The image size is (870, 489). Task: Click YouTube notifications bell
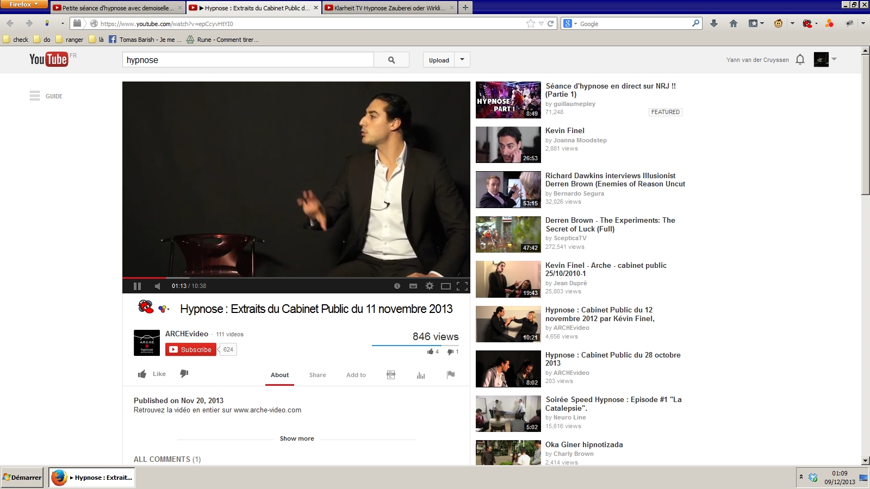pyautogui.click(x=800, y=60)
